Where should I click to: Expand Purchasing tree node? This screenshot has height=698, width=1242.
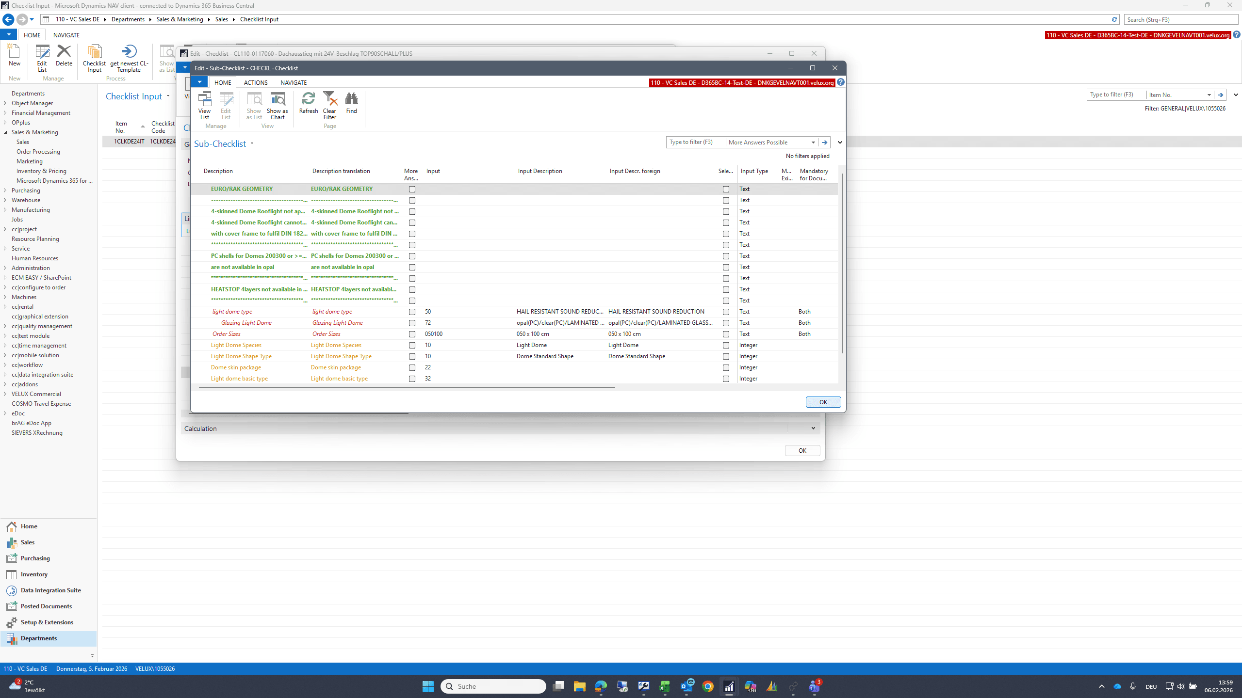point(5,190)
